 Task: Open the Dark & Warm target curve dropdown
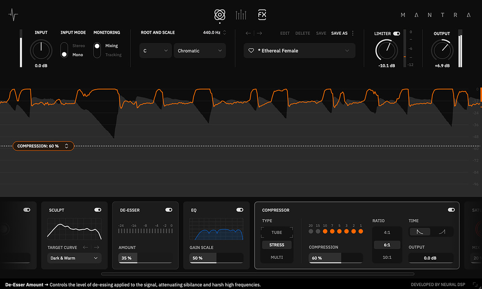coord(74,258)
